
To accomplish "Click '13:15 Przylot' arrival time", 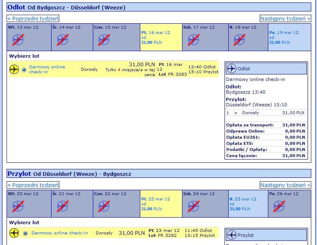I will (x=200, y=236).
